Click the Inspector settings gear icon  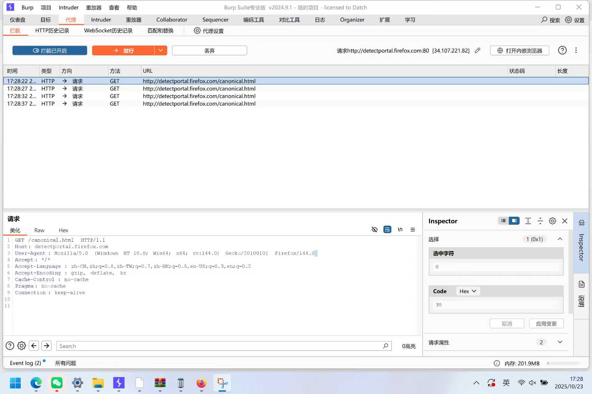point(552,221)
